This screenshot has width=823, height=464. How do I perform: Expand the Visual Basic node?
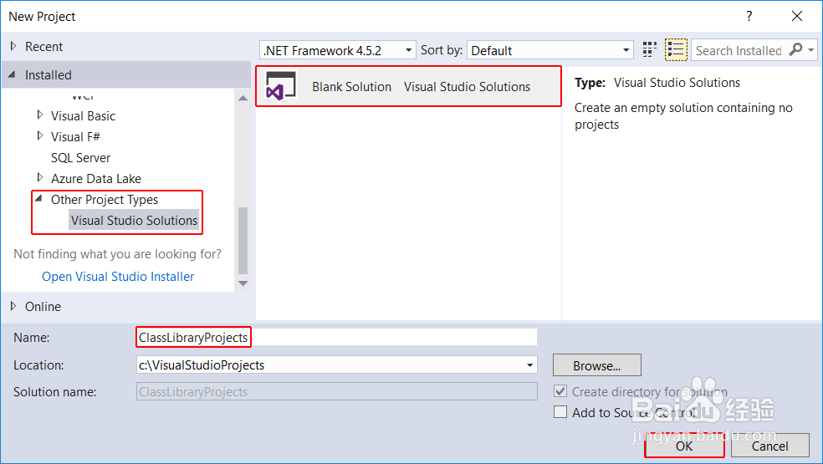[40, 115]
